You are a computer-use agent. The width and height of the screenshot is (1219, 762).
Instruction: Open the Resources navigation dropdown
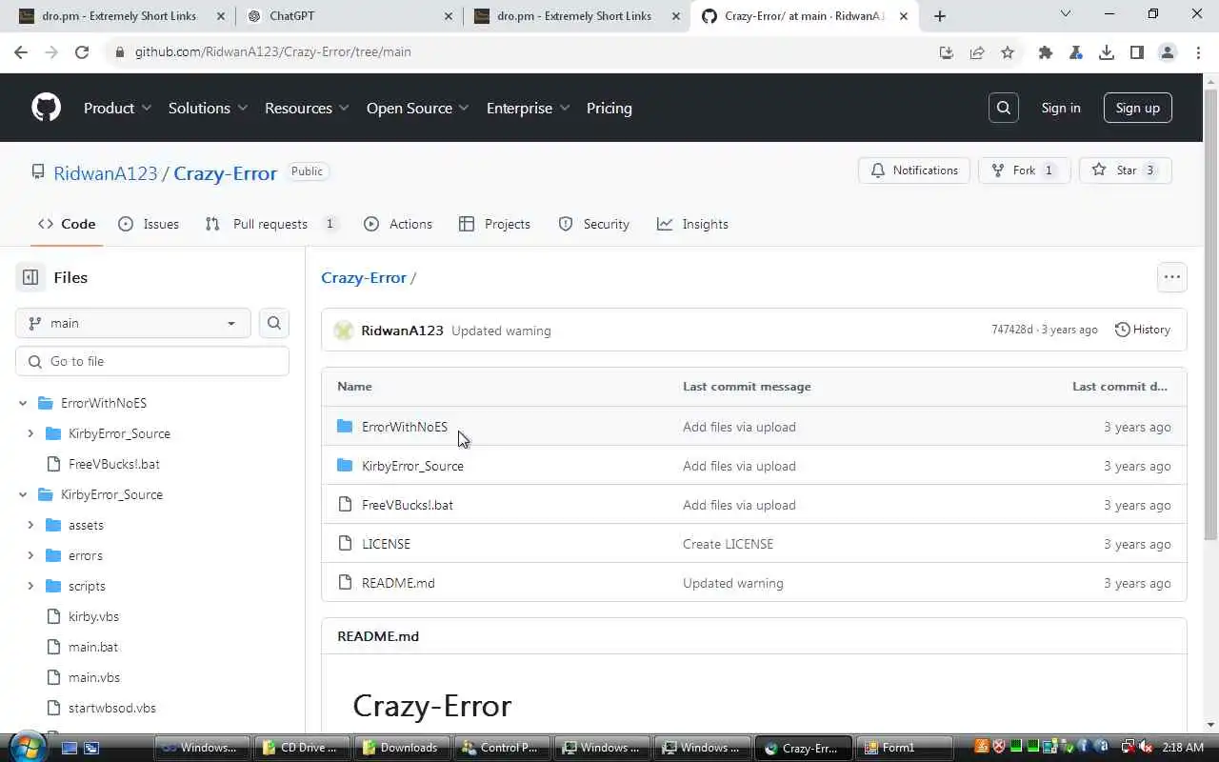(x=307, y=108)
